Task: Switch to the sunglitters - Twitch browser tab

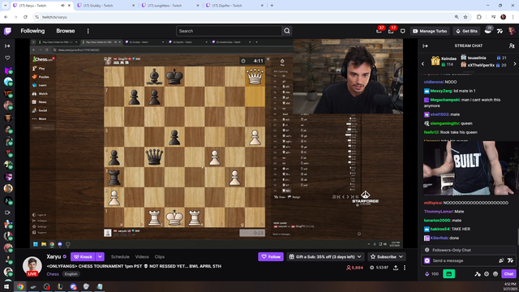Action: click(x=170, y=6)
